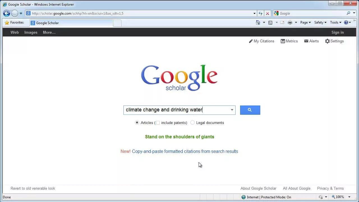Expand the zoom level dropdown arrow

coord(349,197)
